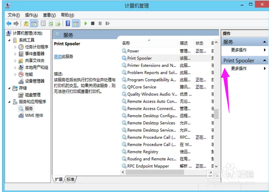The image size is (269, 192).
Task: Select Printer Extensions and N... service
Action: click(x=167, y=65)
